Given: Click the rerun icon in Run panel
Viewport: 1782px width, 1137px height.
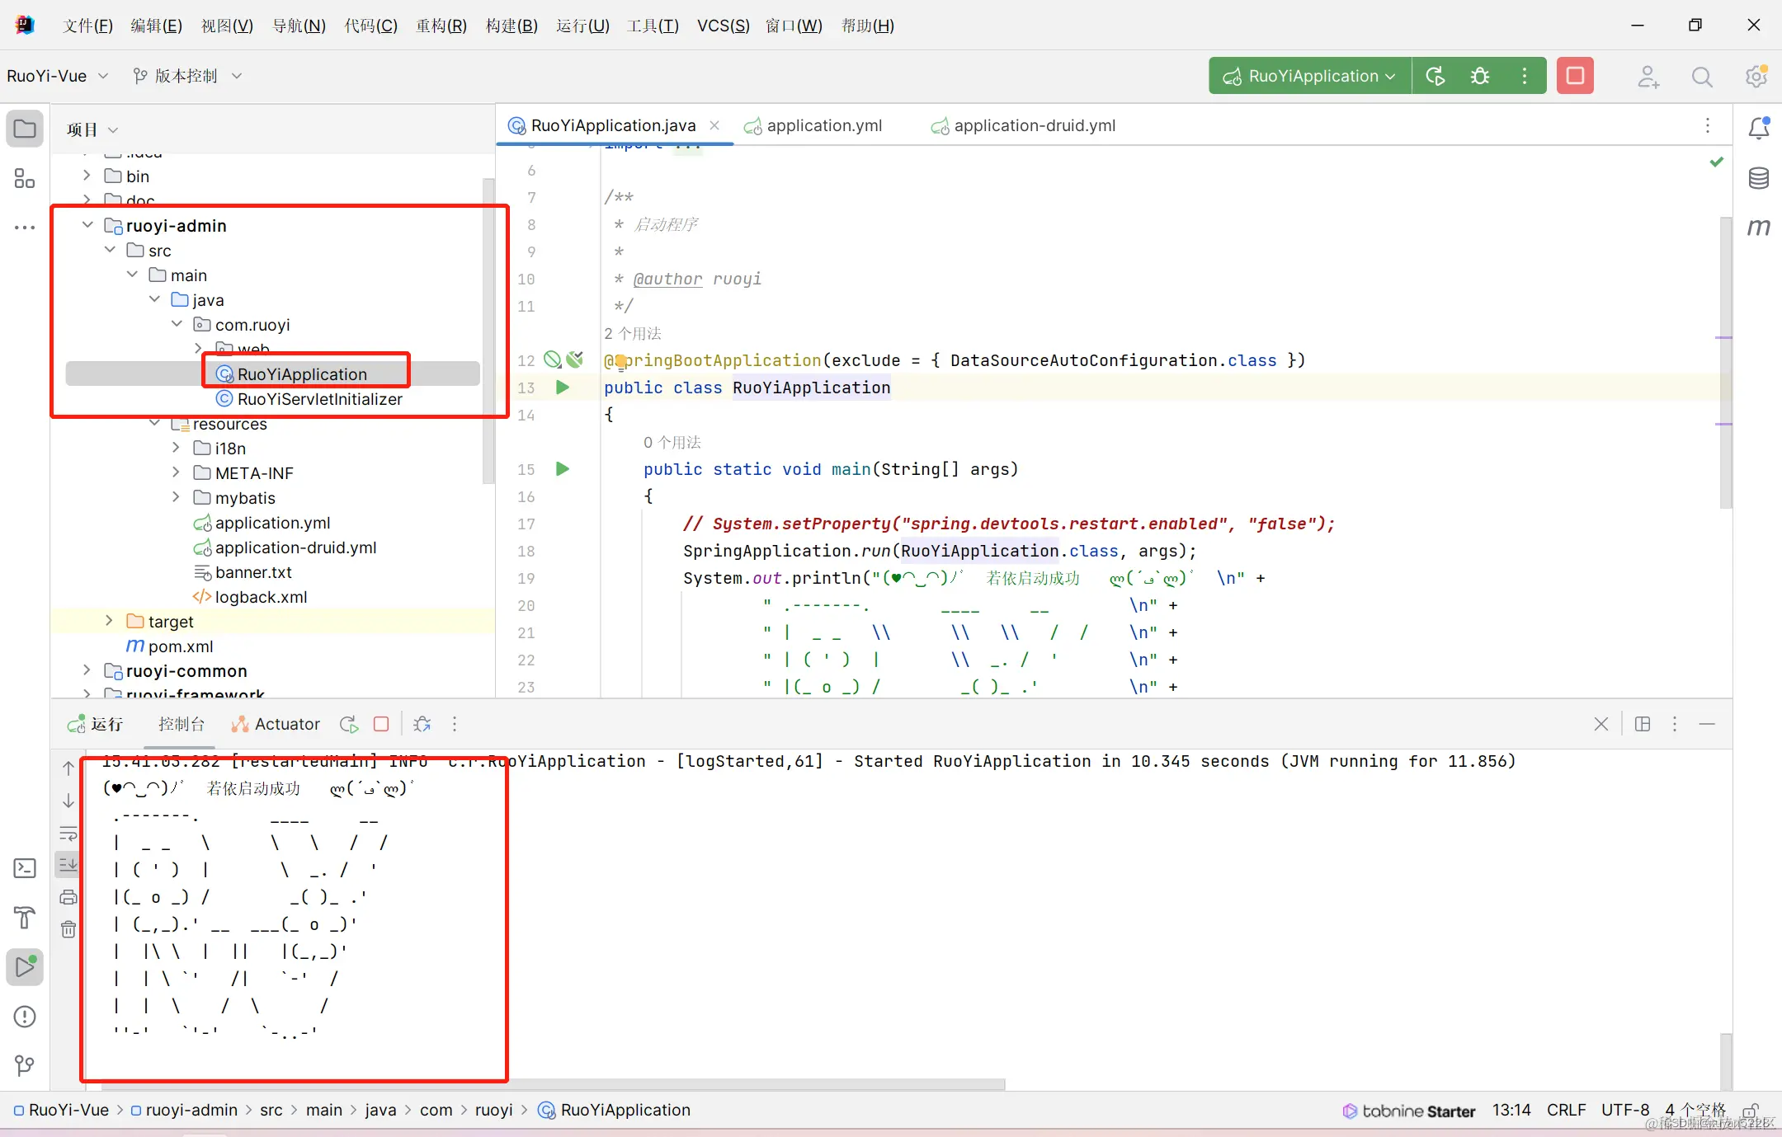Looking at the screenshot, I should (x=349, y=724).
